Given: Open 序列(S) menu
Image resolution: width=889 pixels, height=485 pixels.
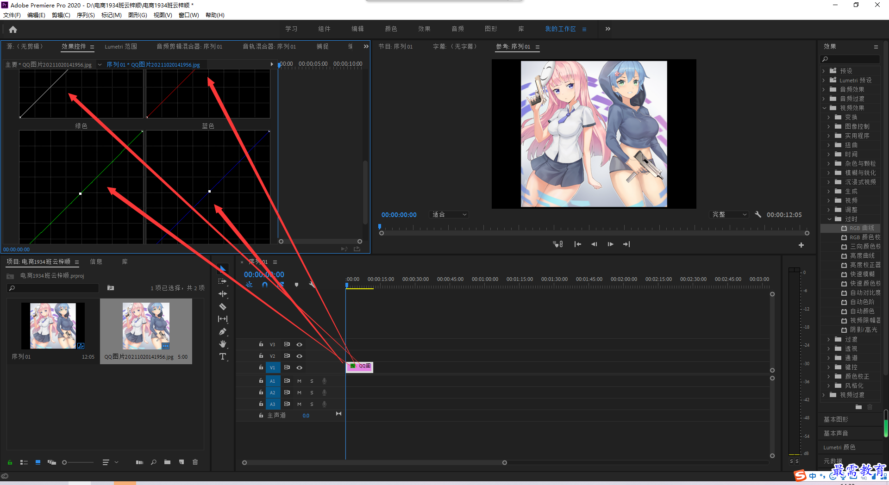Looking at the screenshot, I should (86, 15).
